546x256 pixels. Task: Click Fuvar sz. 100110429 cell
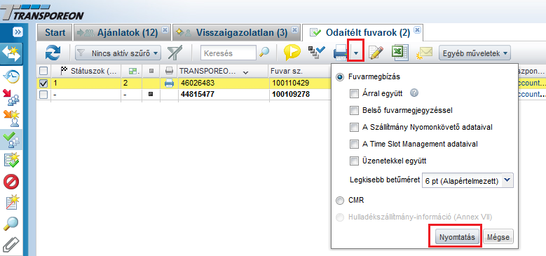(290, 83)
